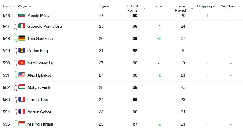Sort by Player column header
The image size is (243, 130).
(24, 6)
